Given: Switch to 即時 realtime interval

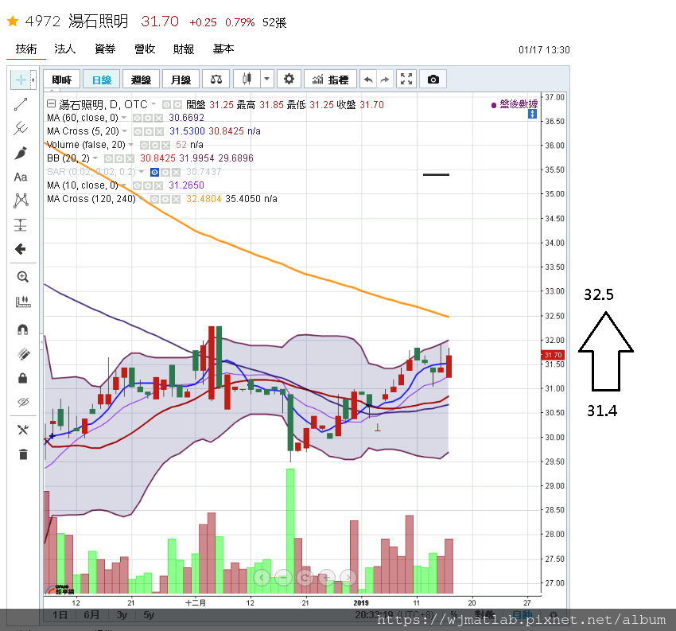Looking at the screenshot, I should [62, 80].
